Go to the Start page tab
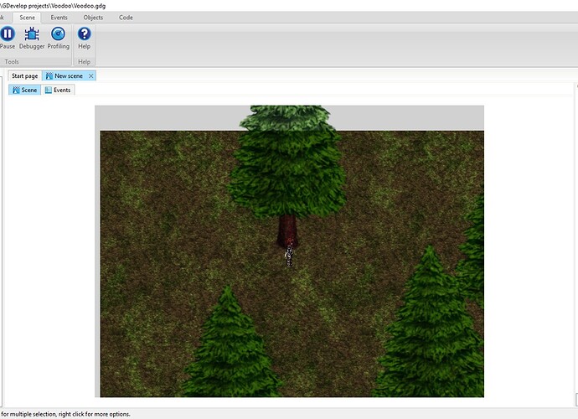The height and width of the screenshot is (419, 578). 24,76
